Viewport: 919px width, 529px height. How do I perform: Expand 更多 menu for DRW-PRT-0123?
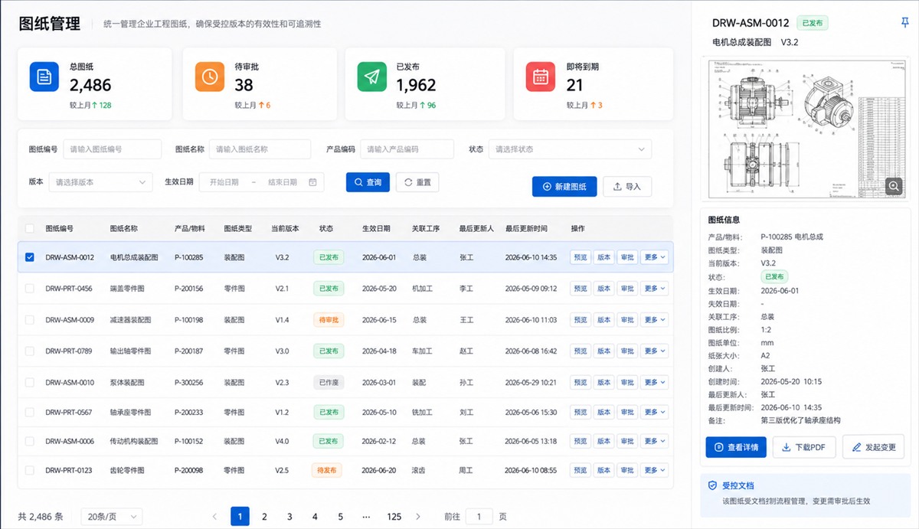654,470
